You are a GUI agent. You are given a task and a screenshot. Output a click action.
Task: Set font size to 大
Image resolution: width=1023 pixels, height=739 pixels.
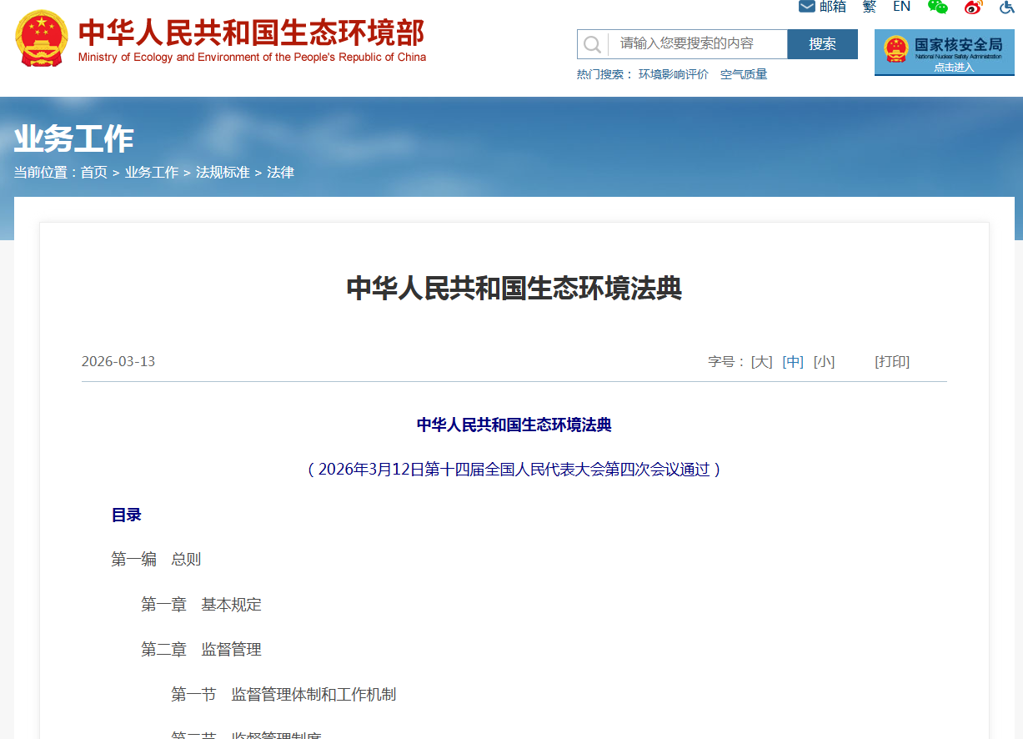point(761,361)
